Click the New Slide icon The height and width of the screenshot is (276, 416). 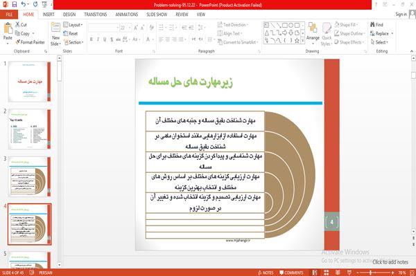click(x=55, y=28)
